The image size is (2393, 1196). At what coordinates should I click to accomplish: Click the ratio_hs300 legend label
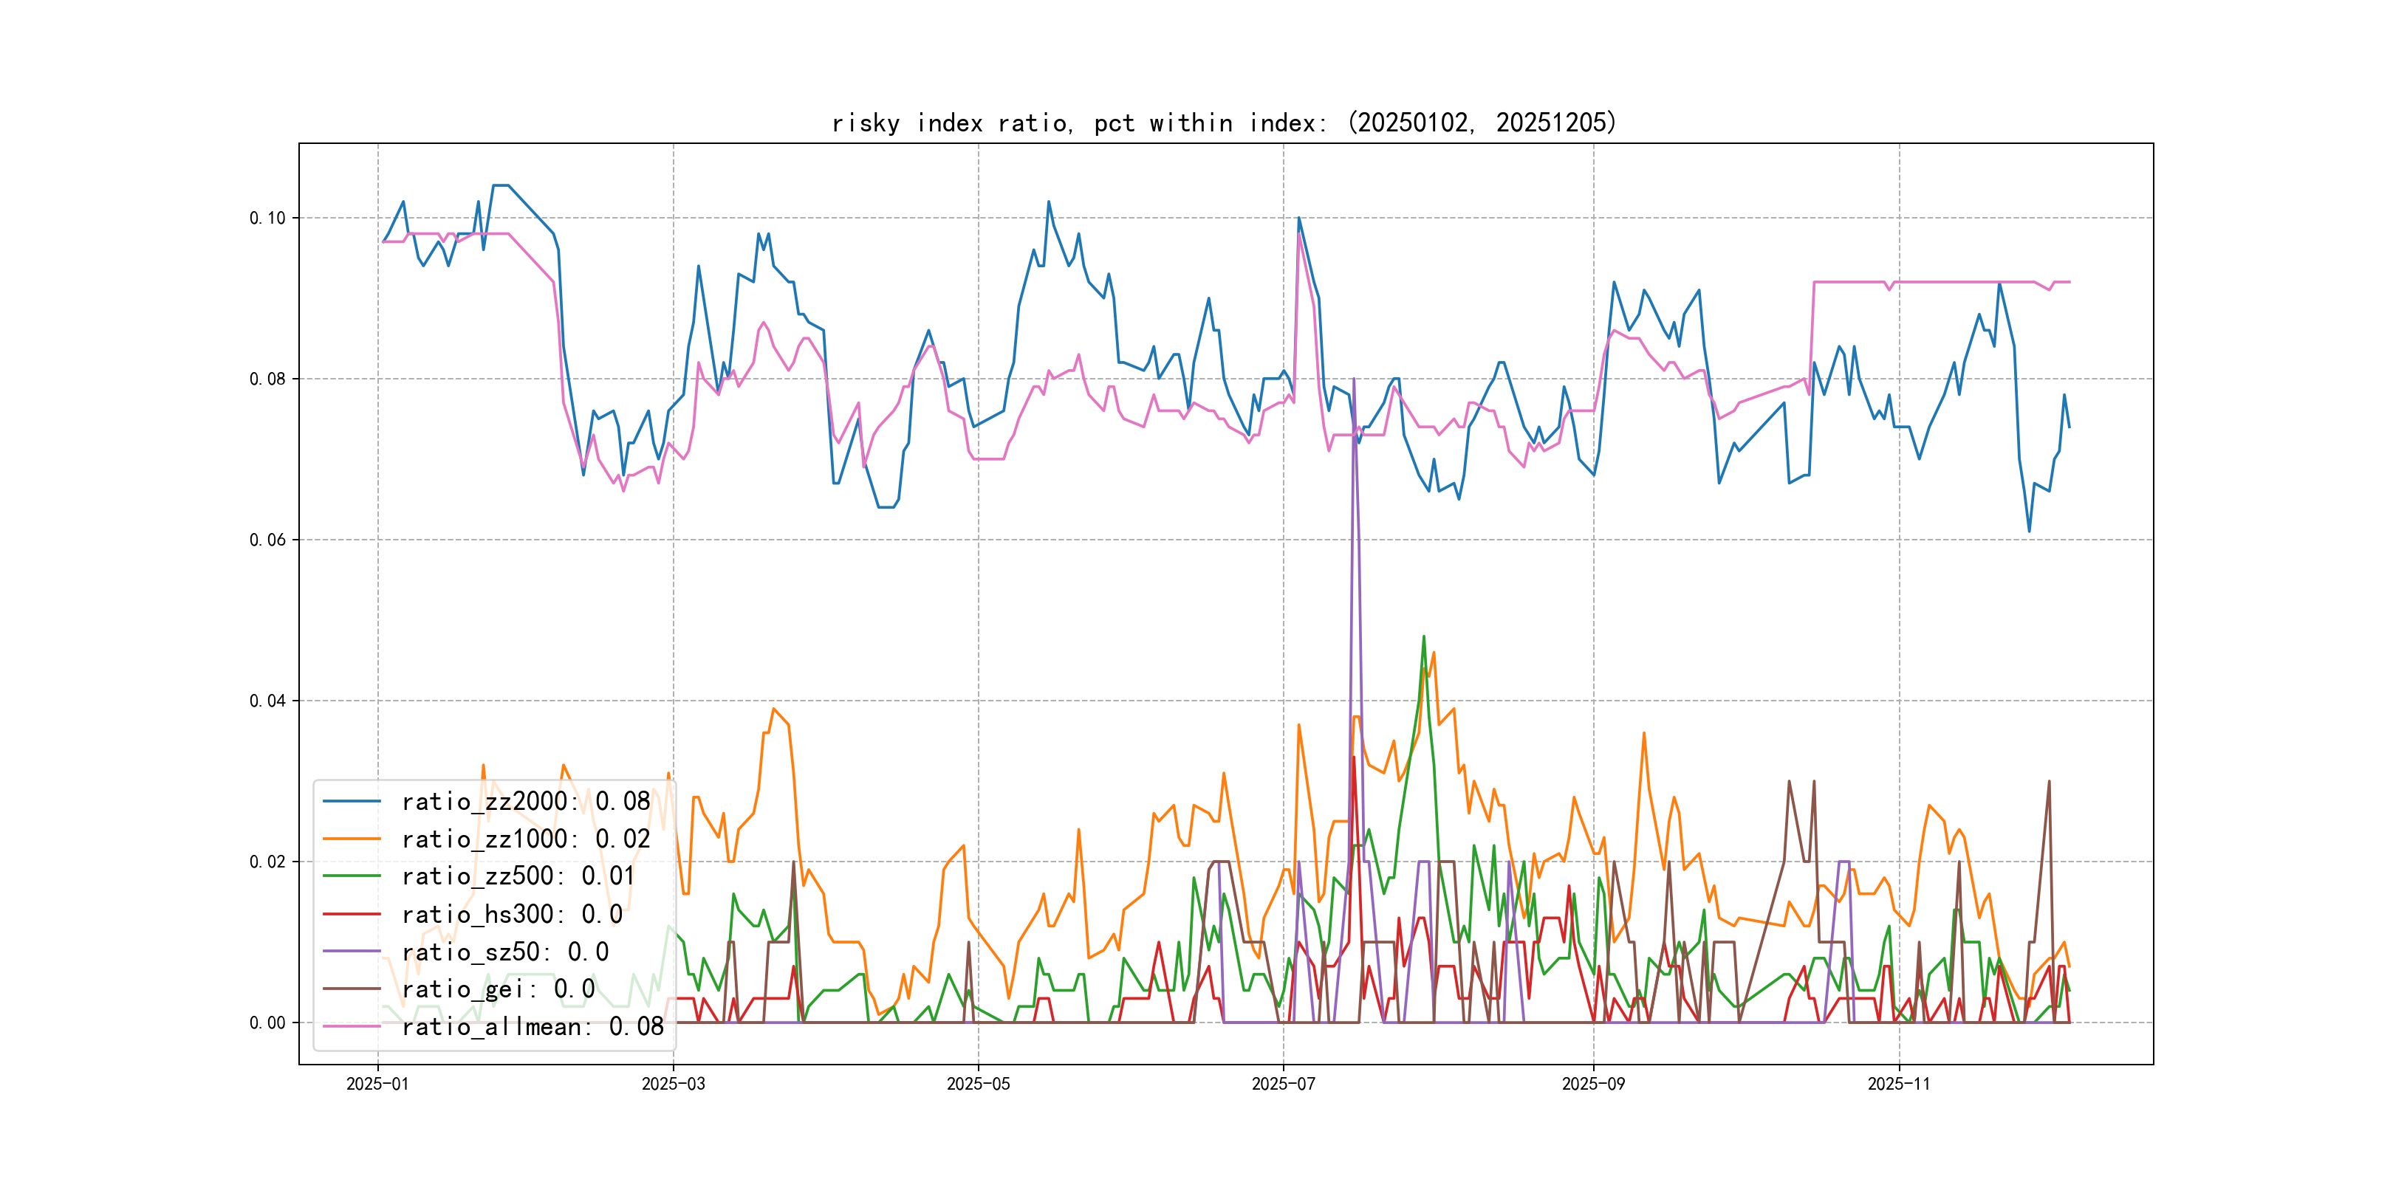click(511, 914)
